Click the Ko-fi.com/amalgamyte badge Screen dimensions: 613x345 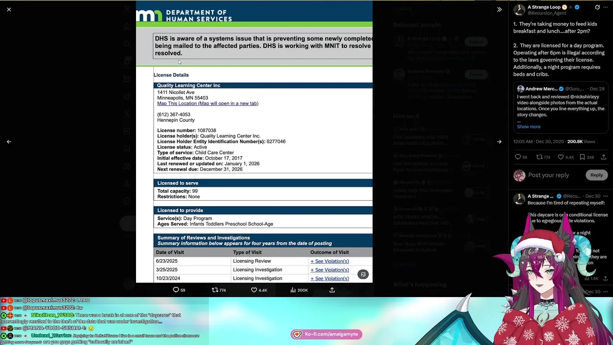click(327, 334)
